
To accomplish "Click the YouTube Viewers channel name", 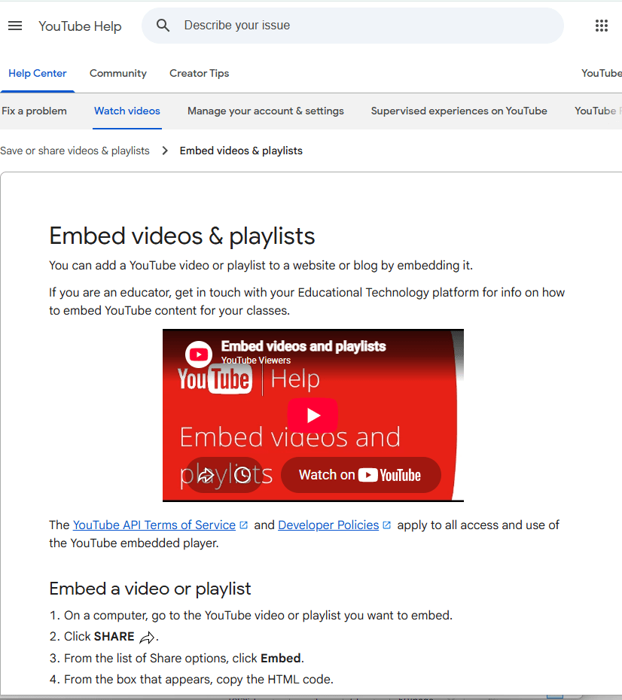I will [x=256, y=361].
